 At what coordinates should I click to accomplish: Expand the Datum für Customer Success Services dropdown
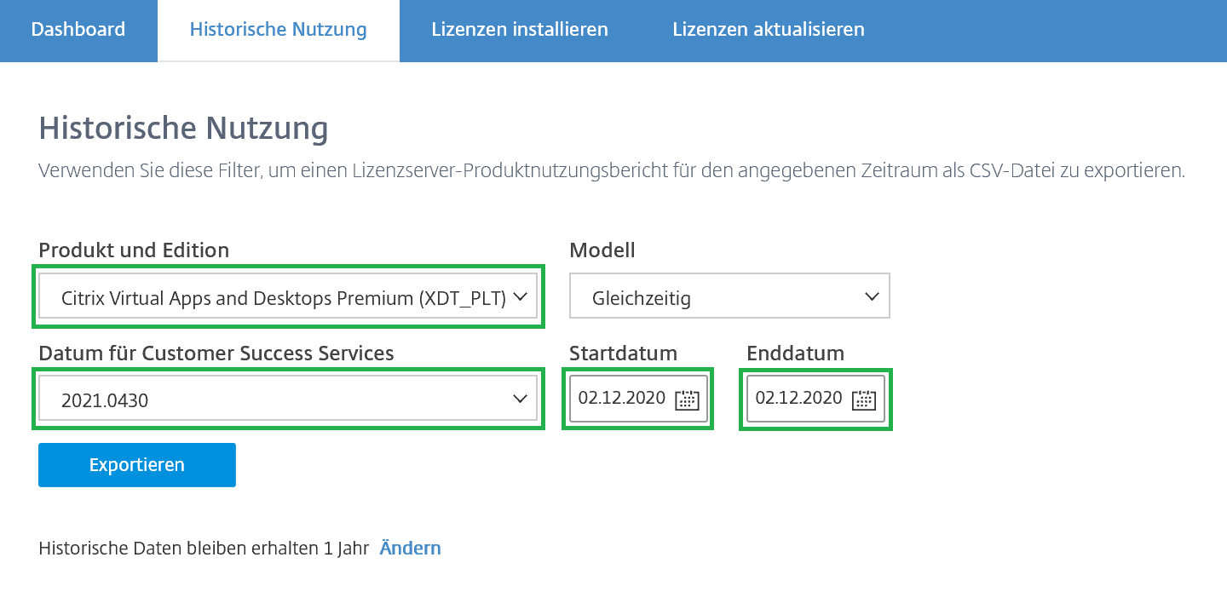coord(288,399)
